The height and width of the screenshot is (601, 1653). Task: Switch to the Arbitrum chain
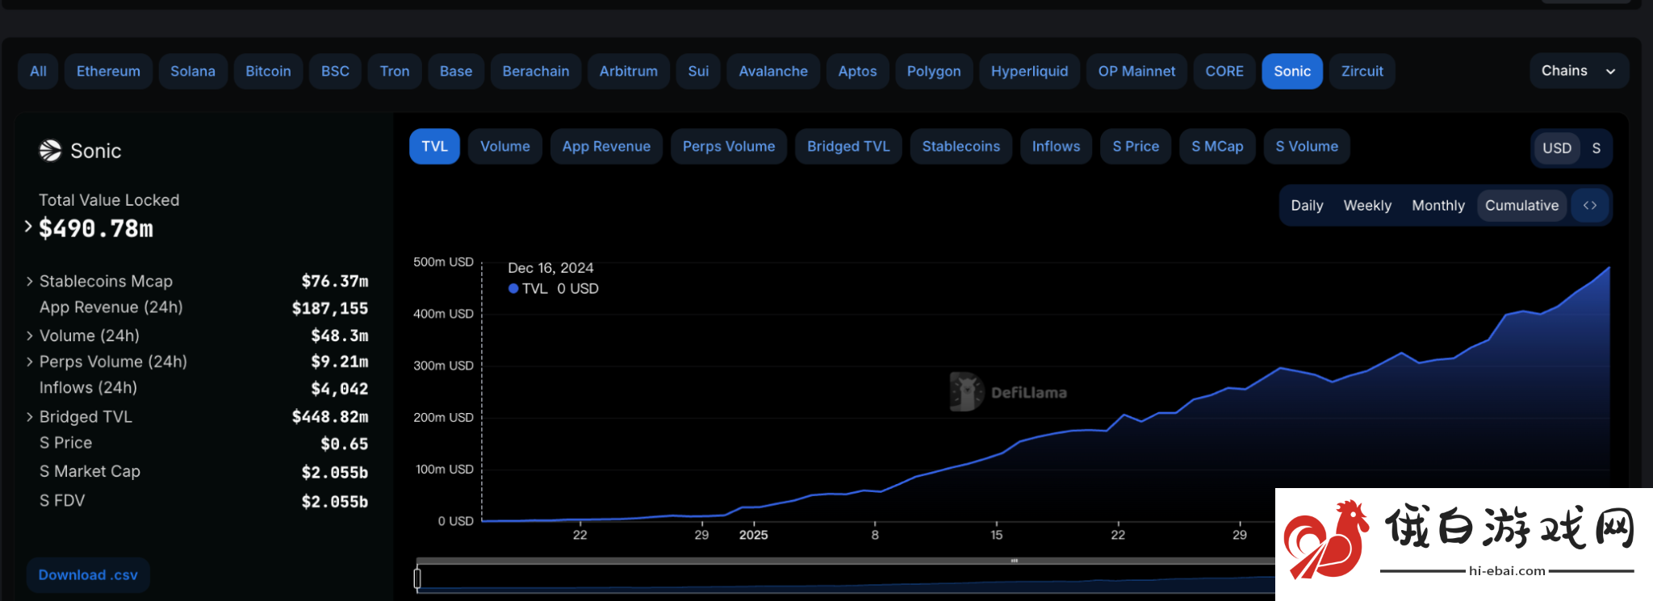629,71
